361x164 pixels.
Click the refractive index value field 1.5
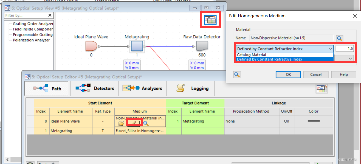345,49
